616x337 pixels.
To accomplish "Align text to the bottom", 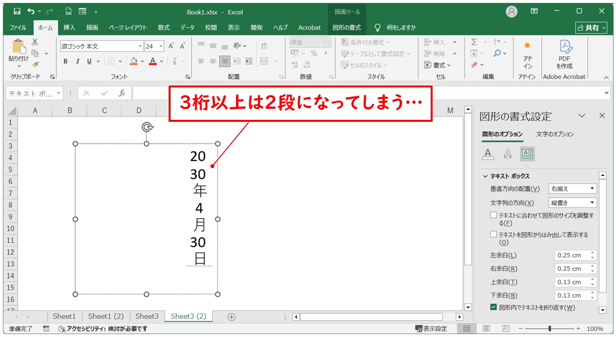I will click(225, 46).
